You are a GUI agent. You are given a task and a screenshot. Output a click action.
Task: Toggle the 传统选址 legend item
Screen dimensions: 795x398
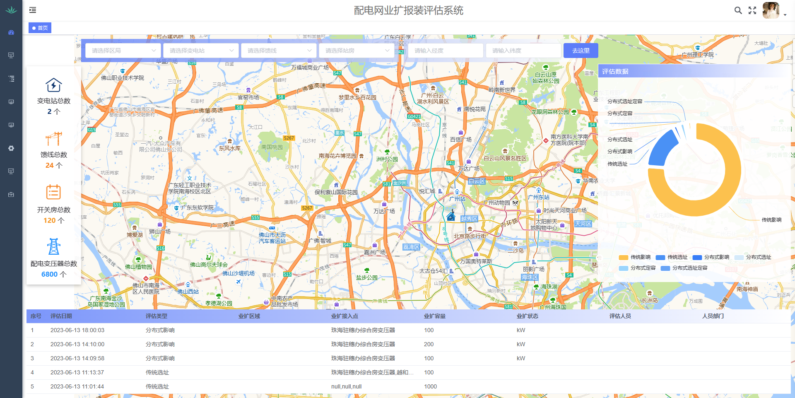point(672,257)
